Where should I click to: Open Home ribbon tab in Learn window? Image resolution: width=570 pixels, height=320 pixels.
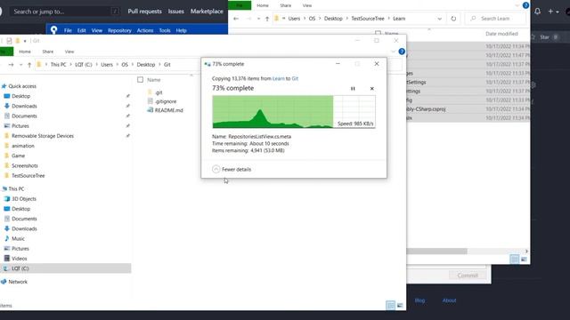pyautogui.click(x=263, y=5)
